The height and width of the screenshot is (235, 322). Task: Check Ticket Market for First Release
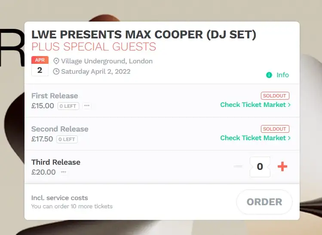coord(253,105)
